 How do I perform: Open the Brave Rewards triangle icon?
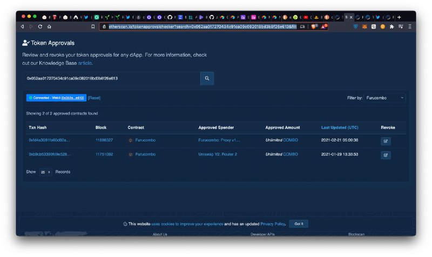point(323,26)
